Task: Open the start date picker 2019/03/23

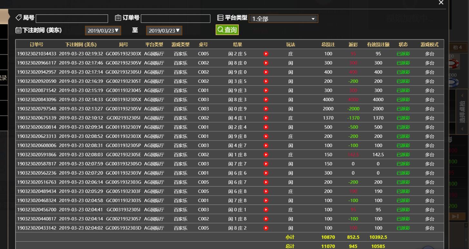Action: click(103, 31)
